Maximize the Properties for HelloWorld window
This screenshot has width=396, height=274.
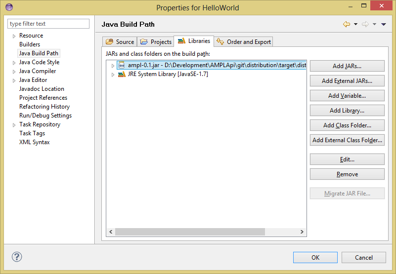tap(364, 5)
